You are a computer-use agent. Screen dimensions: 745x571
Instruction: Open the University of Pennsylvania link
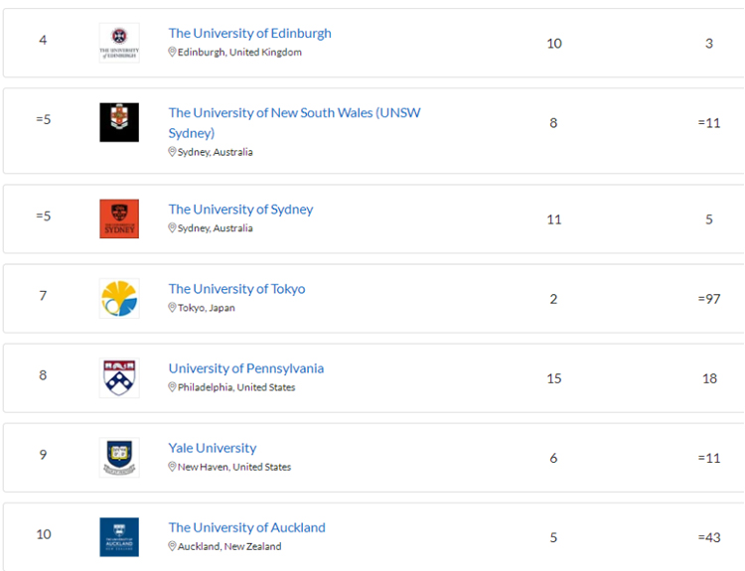(245, 367)
